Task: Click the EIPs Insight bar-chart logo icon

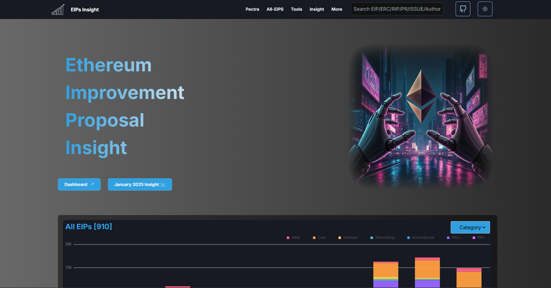Action: coord(58,9)
